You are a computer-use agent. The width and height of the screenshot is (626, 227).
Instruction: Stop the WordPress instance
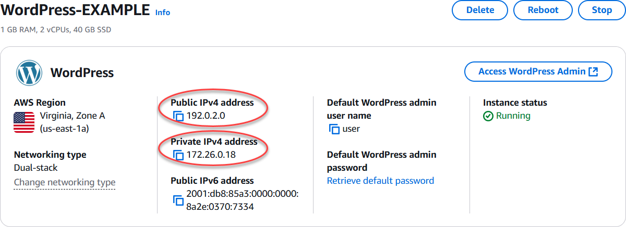click(x=602, y=10)
